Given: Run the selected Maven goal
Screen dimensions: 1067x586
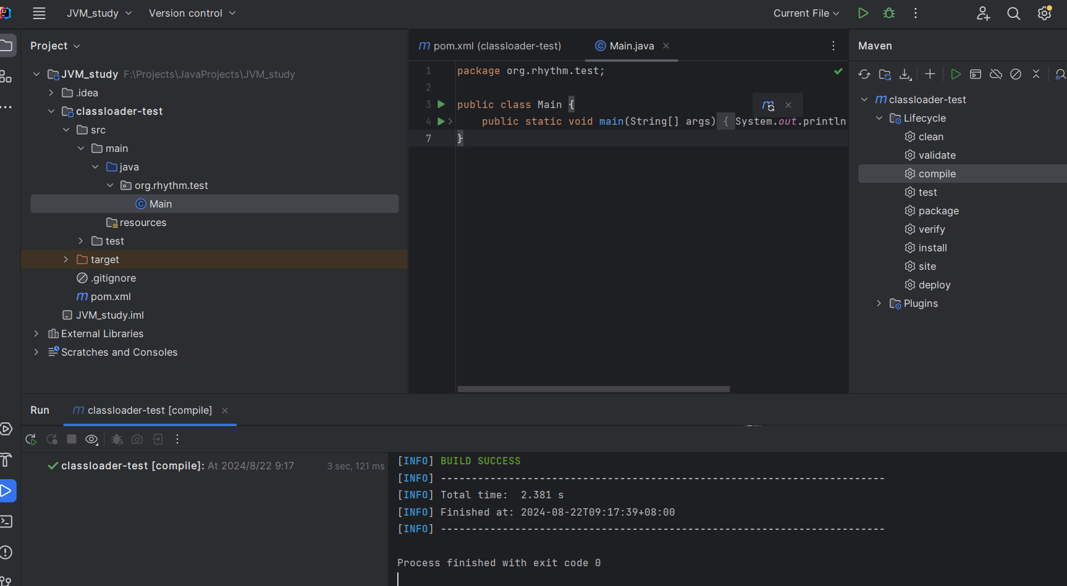Looking at the screenshot, I should pyautogui.click(x=956, y=74).
